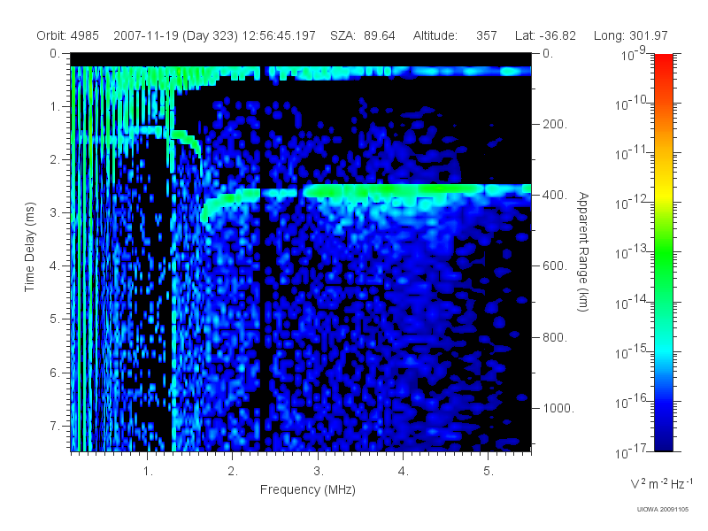Click the 'Frequency (MHz)' axis label
Screen dimensions: 708x531
[x=308, y=490]
